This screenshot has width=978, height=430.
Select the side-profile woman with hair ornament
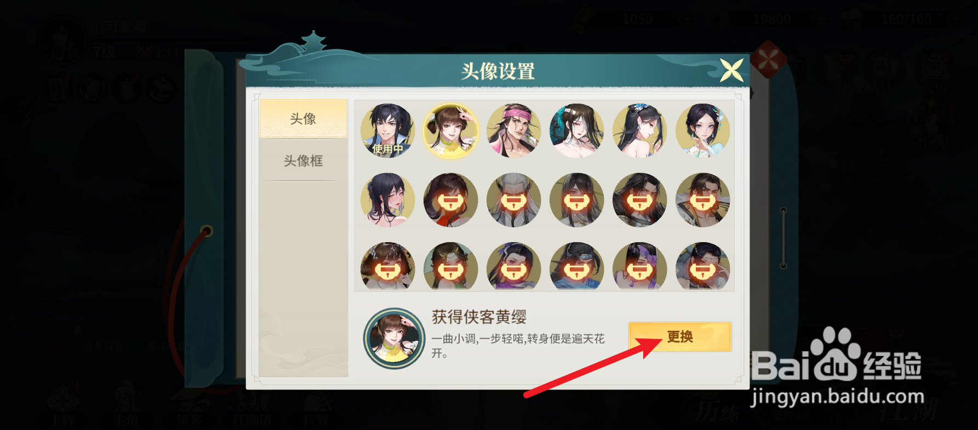pos(640,131)
